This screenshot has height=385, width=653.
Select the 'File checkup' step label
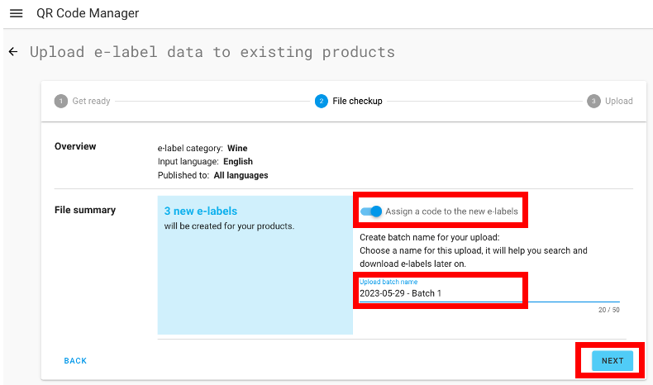(357, 101)
